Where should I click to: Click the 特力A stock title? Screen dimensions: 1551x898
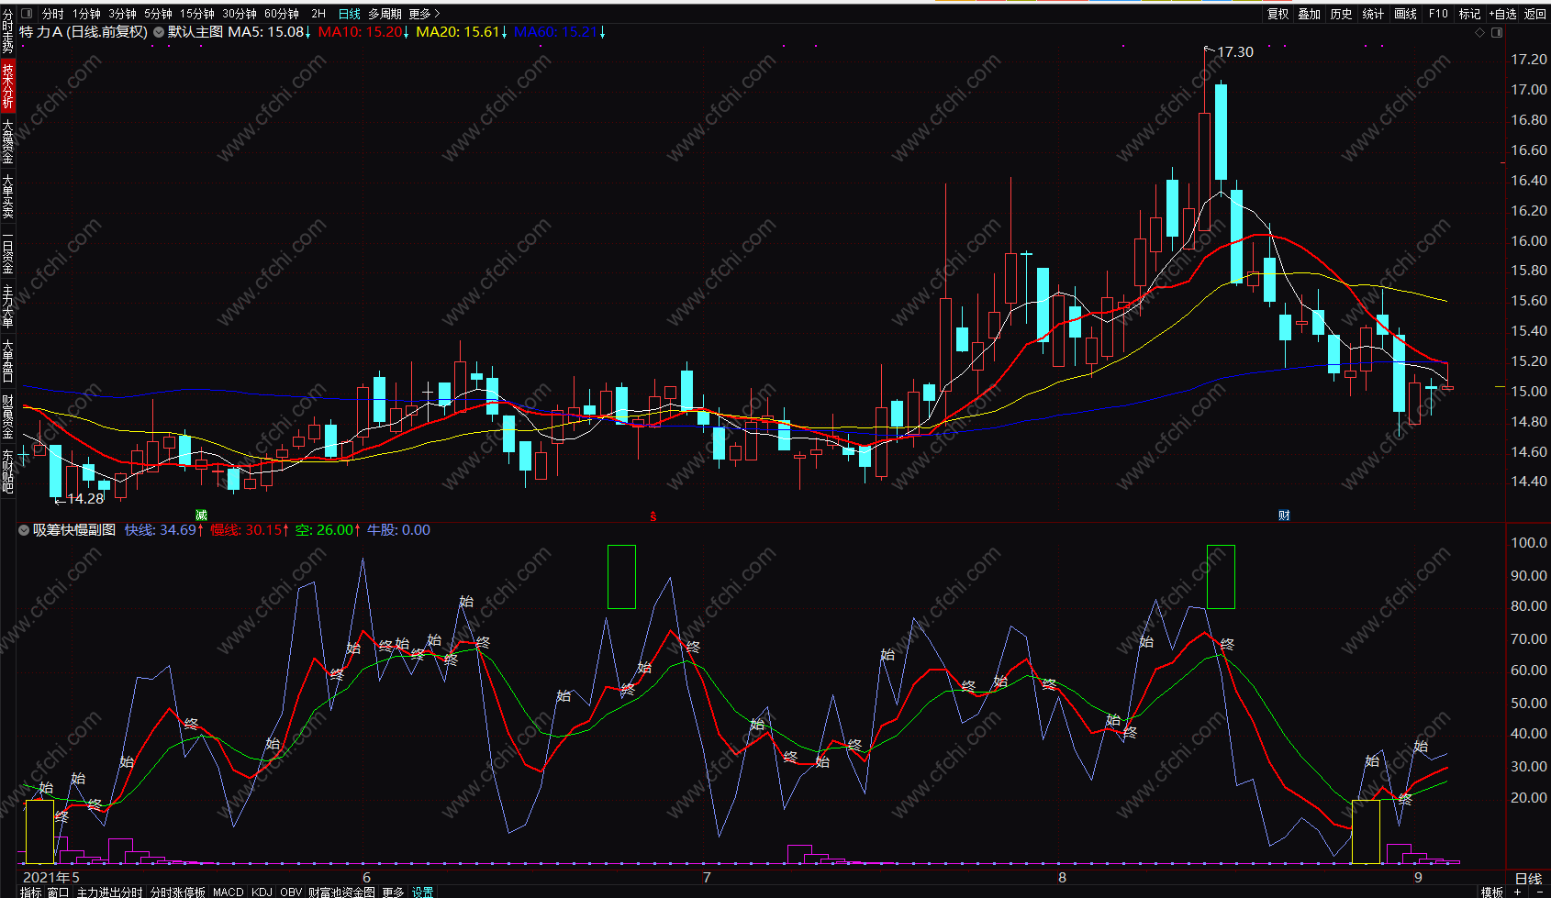click(84, 32)
